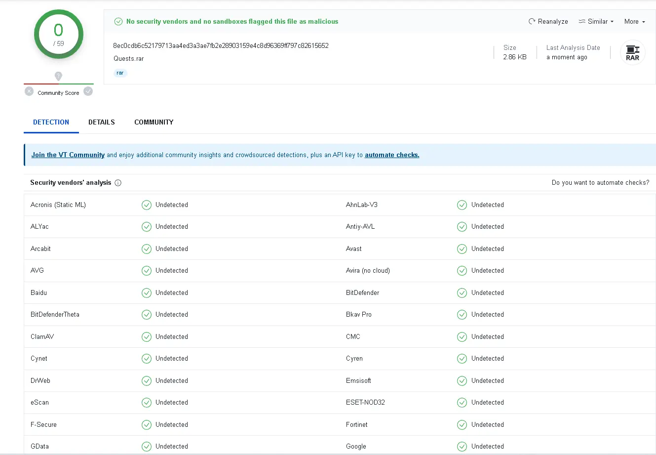Click the Undetected result for DrWeb
Viewport: 656px width, 455px height.
click(x=172, y=380)
